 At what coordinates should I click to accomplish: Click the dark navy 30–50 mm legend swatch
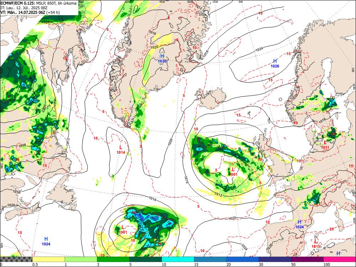pos(275,259)
